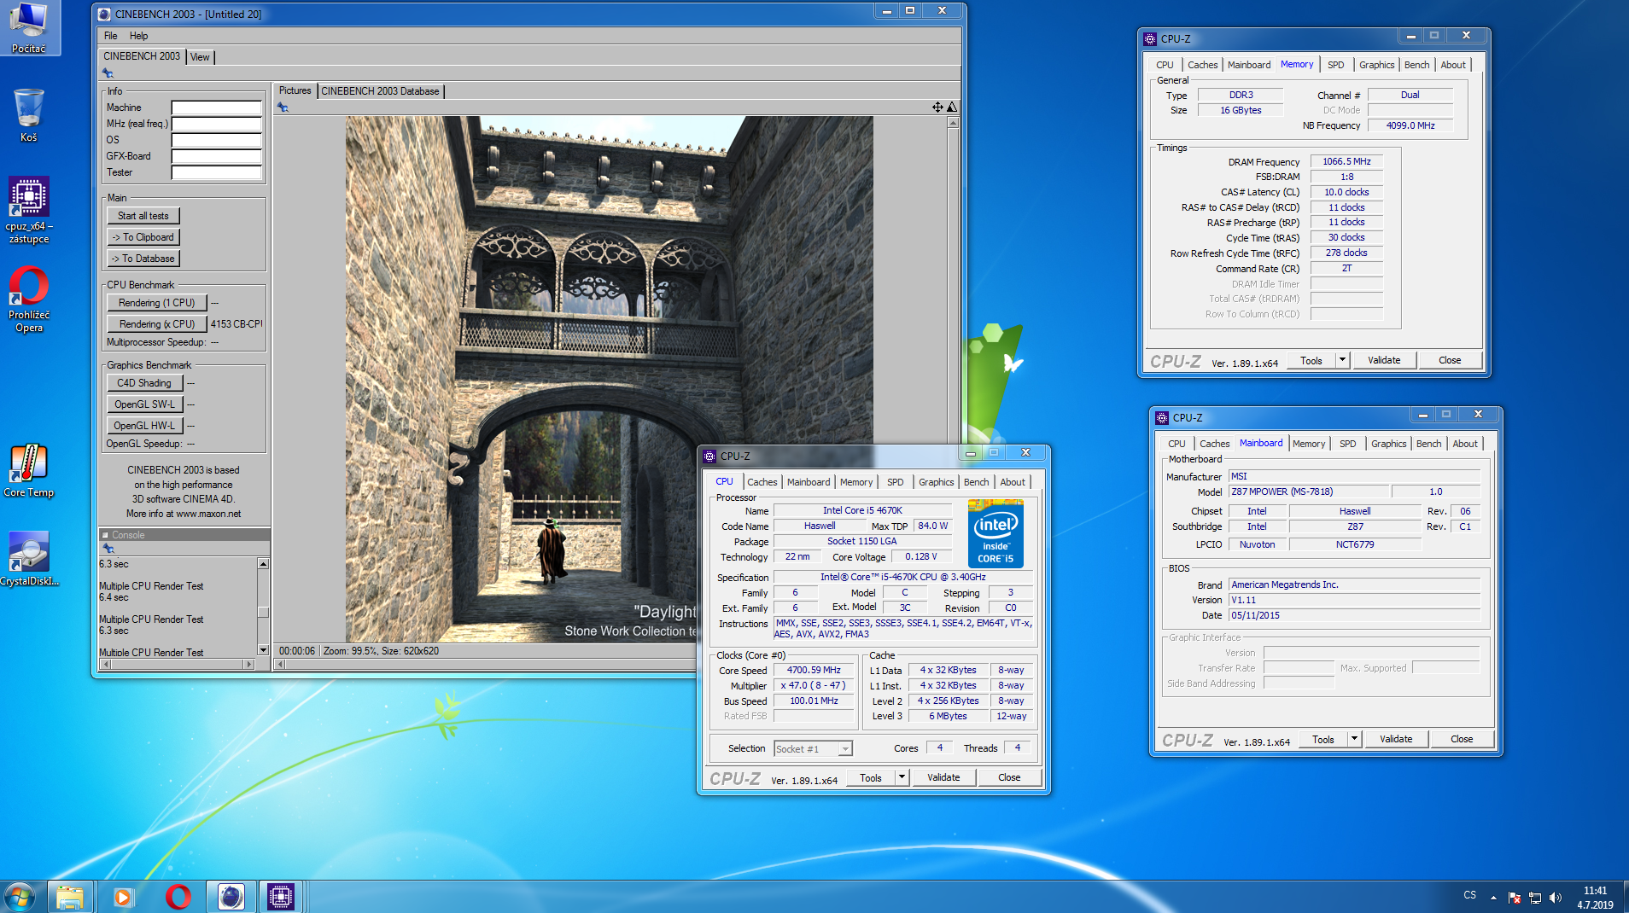Viewport: 1629px width, 913px height.
Task: Click the picture panel scroll up arrow
Action: pos(953,123)
